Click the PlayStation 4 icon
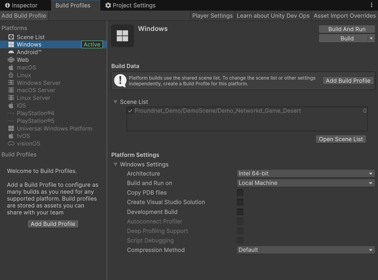The image size is (378, 280). tap(11, 113)
